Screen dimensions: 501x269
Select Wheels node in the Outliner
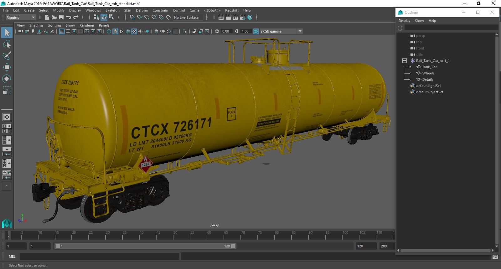(x=428, y=73)
